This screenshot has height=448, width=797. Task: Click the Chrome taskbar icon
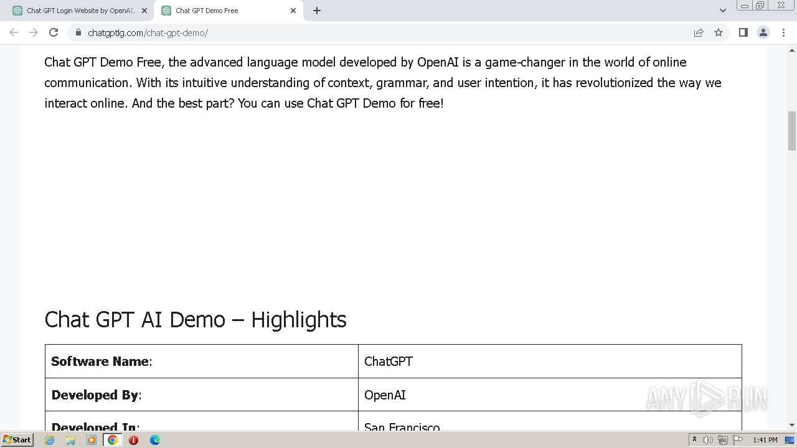coord(113,440)
